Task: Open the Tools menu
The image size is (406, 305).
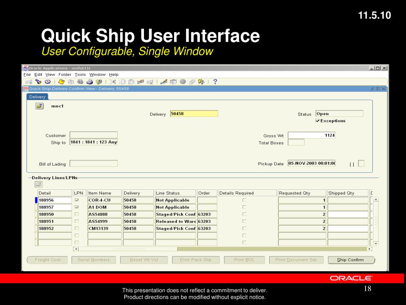Action: tap(80, 75)
